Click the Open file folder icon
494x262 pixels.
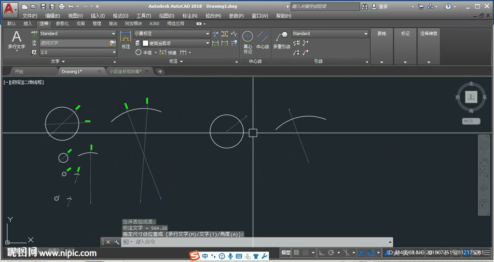point(34,6)
